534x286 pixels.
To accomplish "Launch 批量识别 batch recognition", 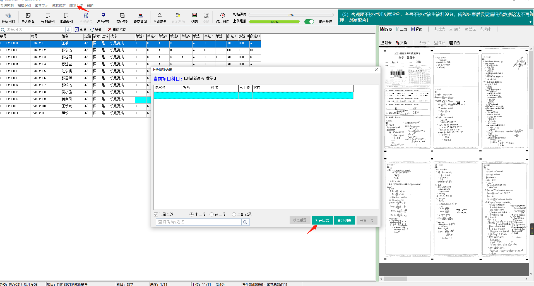I will 66,16.
